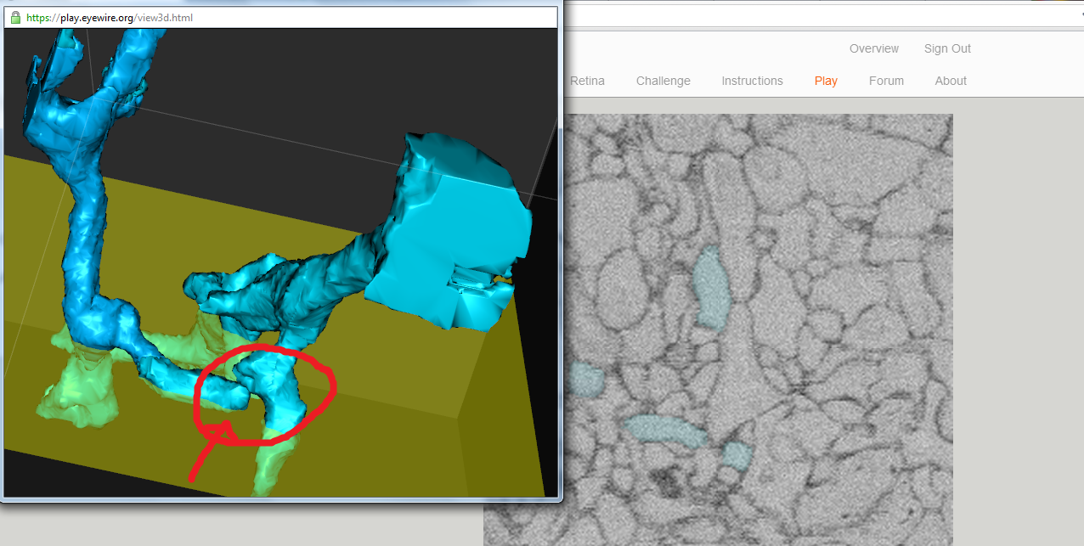Click the green padlock icon in address bar

(x=15, y=17)
